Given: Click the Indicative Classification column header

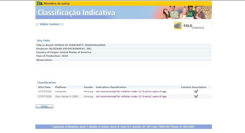Looking at the screenshot, I should pyautogui.click(x=111, y=87).
